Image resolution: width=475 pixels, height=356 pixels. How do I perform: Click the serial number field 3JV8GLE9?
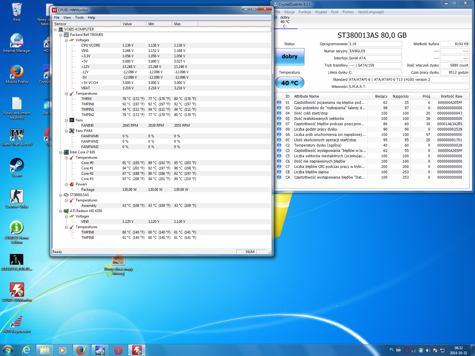pos(375,51)
